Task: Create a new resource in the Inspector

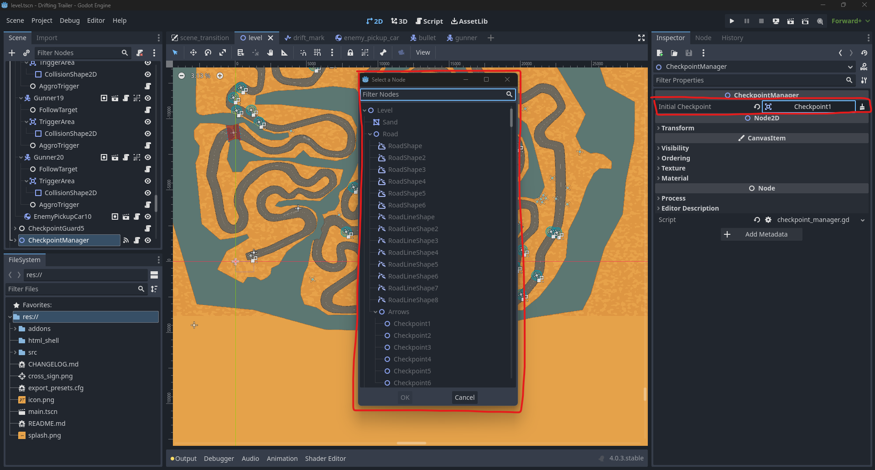Action: click(659, 53)
